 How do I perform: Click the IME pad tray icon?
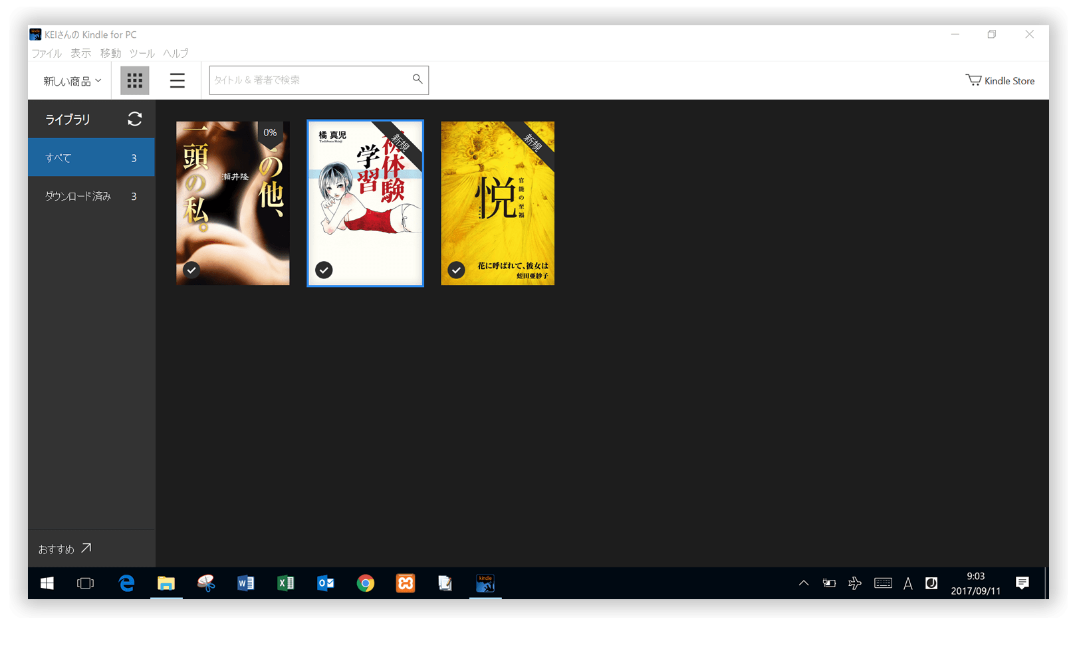click(931, 583)
